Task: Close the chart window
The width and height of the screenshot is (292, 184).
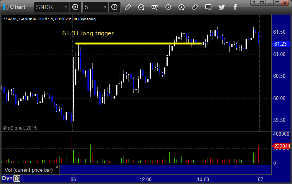Action: point(285,3)
